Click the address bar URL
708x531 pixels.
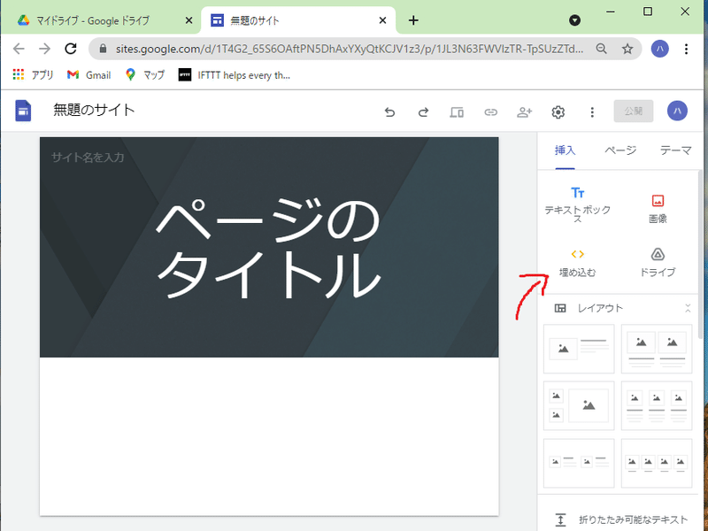point(349,49)
